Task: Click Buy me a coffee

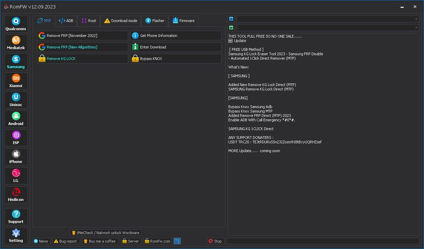Action: [100, 241]
